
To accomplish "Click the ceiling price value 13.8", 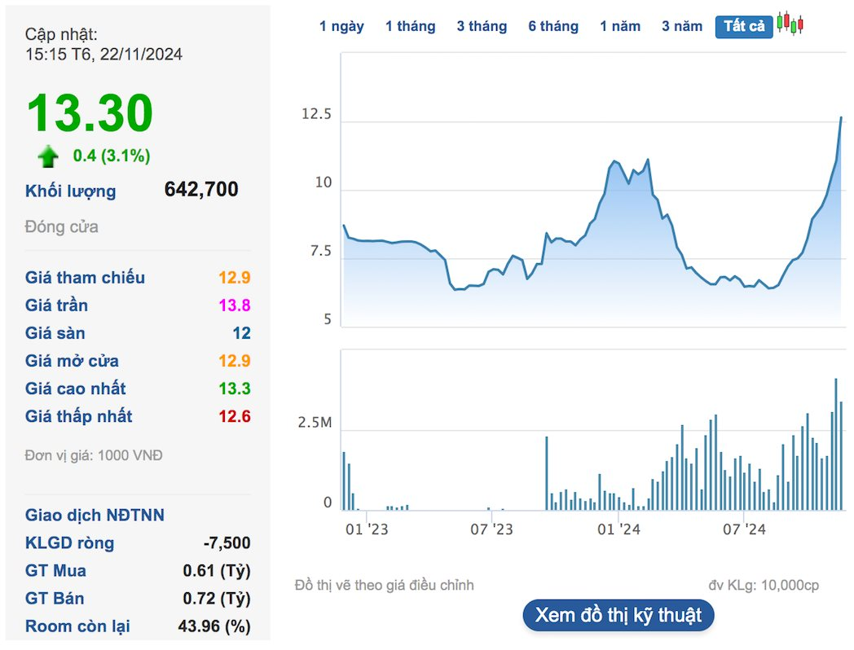I will click(x=235, y=305).
